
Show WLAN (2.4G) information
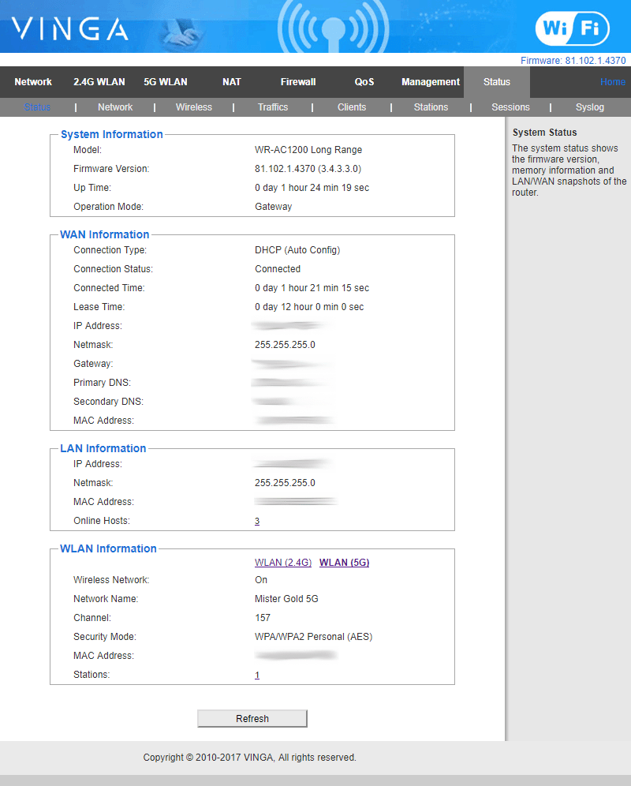283,563
